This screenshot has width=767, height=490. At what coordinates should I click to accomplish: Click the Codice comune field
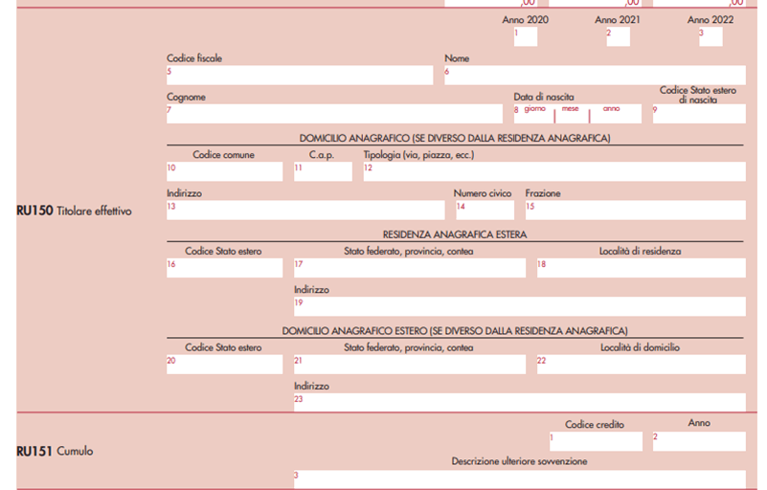point(225,172)
